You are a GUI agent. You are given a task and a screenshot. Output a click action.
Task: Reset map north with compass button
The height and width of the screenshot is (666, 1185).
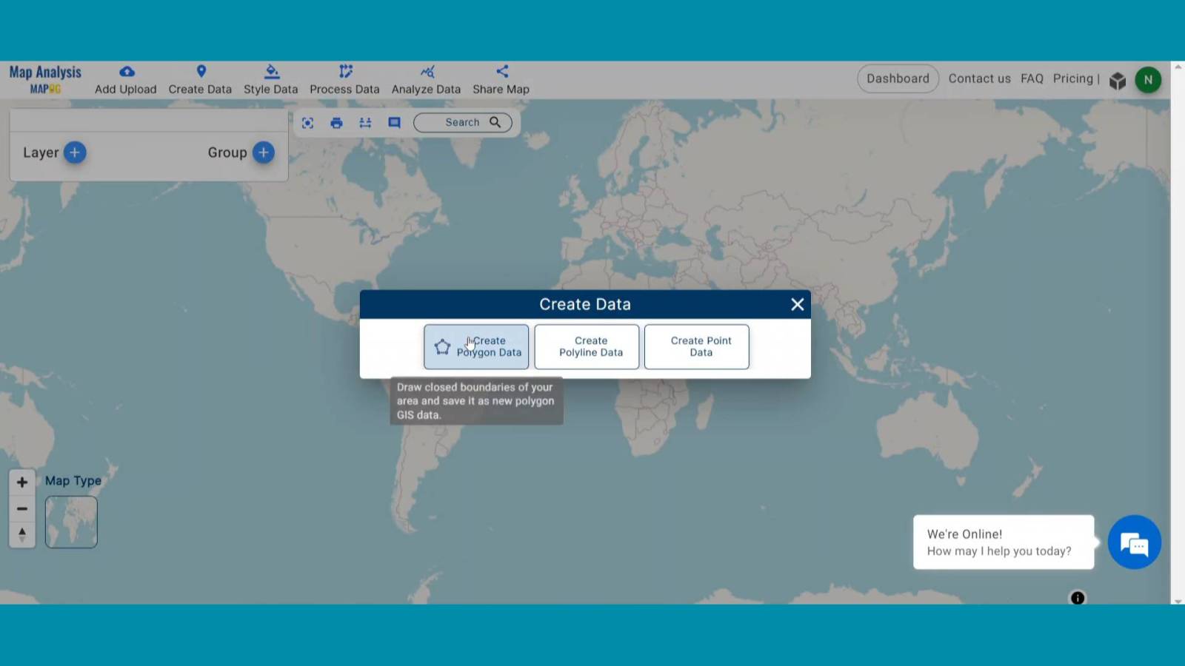[x=22, y=534]
